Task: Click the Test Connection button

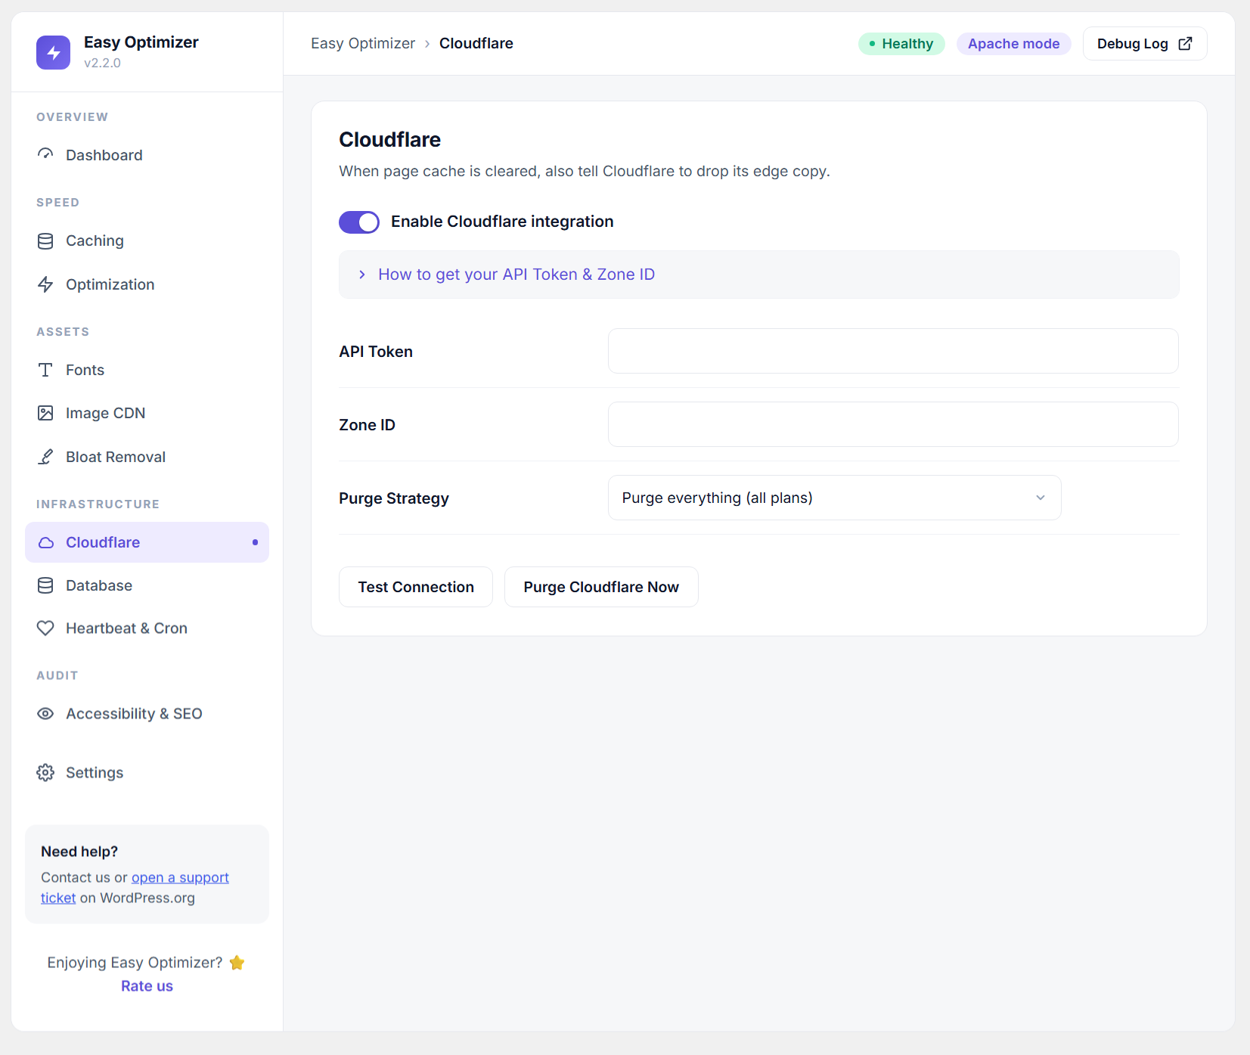Action: pyautogui.click(x=416, y=587)
